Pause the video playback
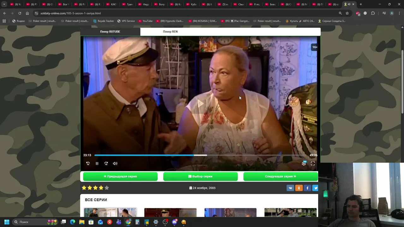Image resolution: width=404 pixels, height=227 pixels. click(97, 163)
